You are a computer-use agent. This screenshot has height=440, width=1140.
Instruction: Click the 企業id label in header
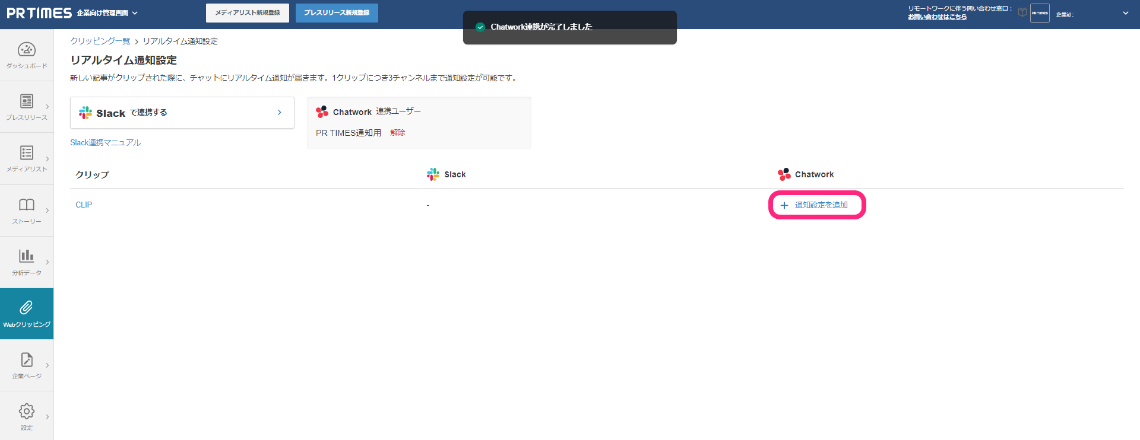tap(1065, 14)
